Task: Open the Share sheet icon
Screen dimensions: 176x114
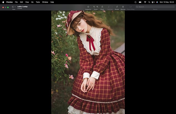Action: click(x=102, y=7)
